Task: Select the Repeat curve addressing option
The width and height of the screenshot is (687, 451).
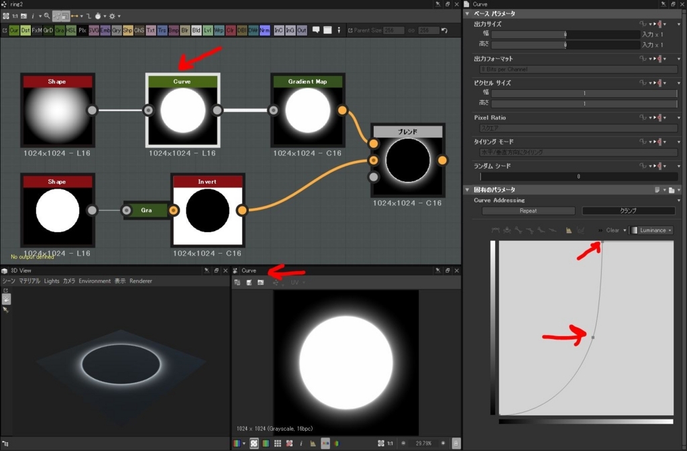Action: [529, 211]
